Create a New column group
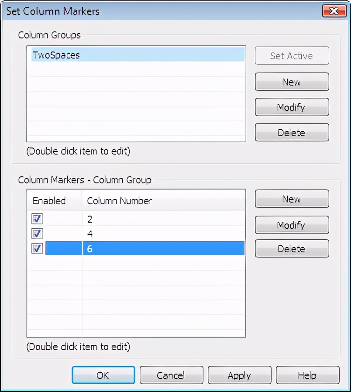351x392 pixels. pyautogui.click(x=292, y=82)
